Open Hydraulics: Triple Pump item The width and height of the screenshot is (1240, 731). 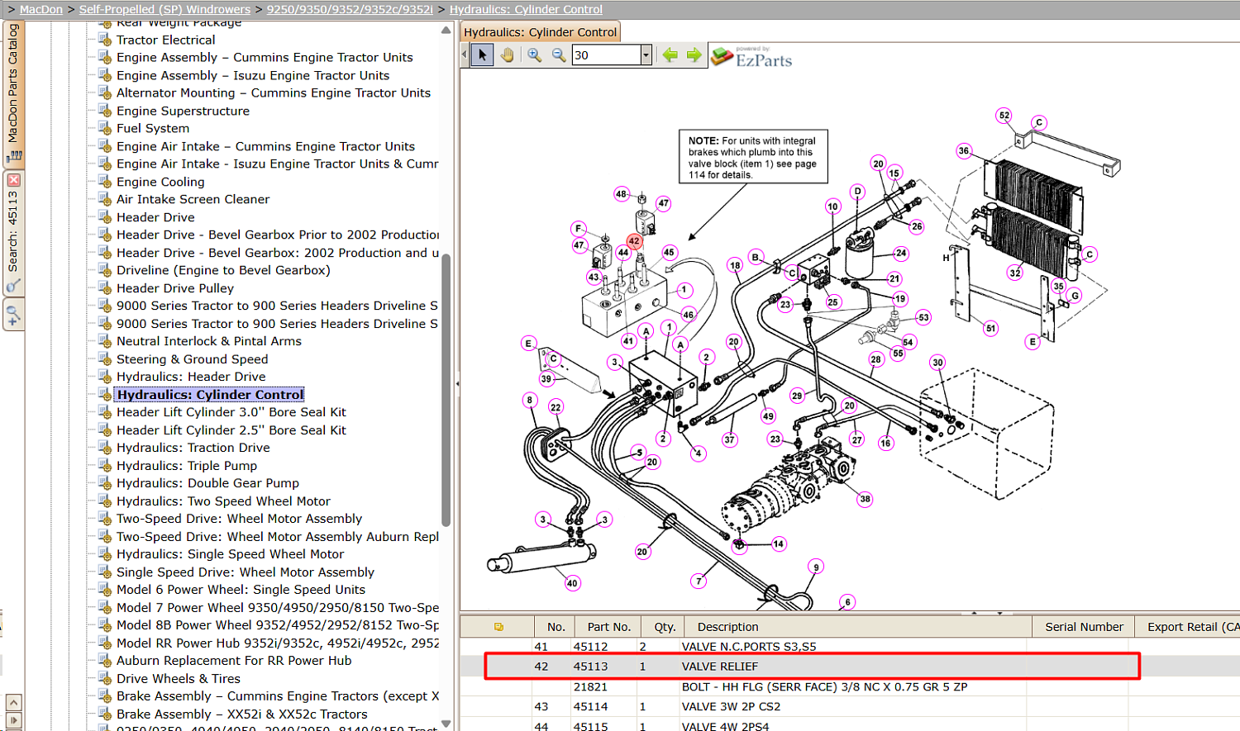(187, 466)
